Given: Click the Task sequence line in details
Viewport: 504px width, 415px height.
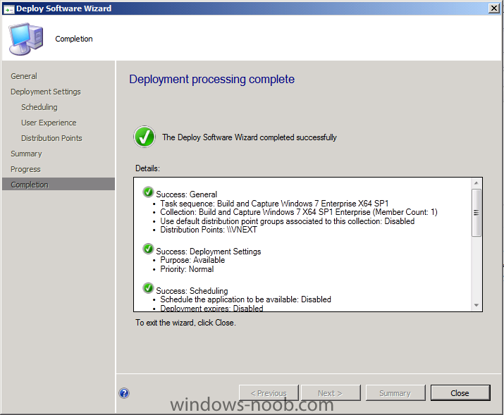Looking at the screenshot, I should (x=274, y=204).
